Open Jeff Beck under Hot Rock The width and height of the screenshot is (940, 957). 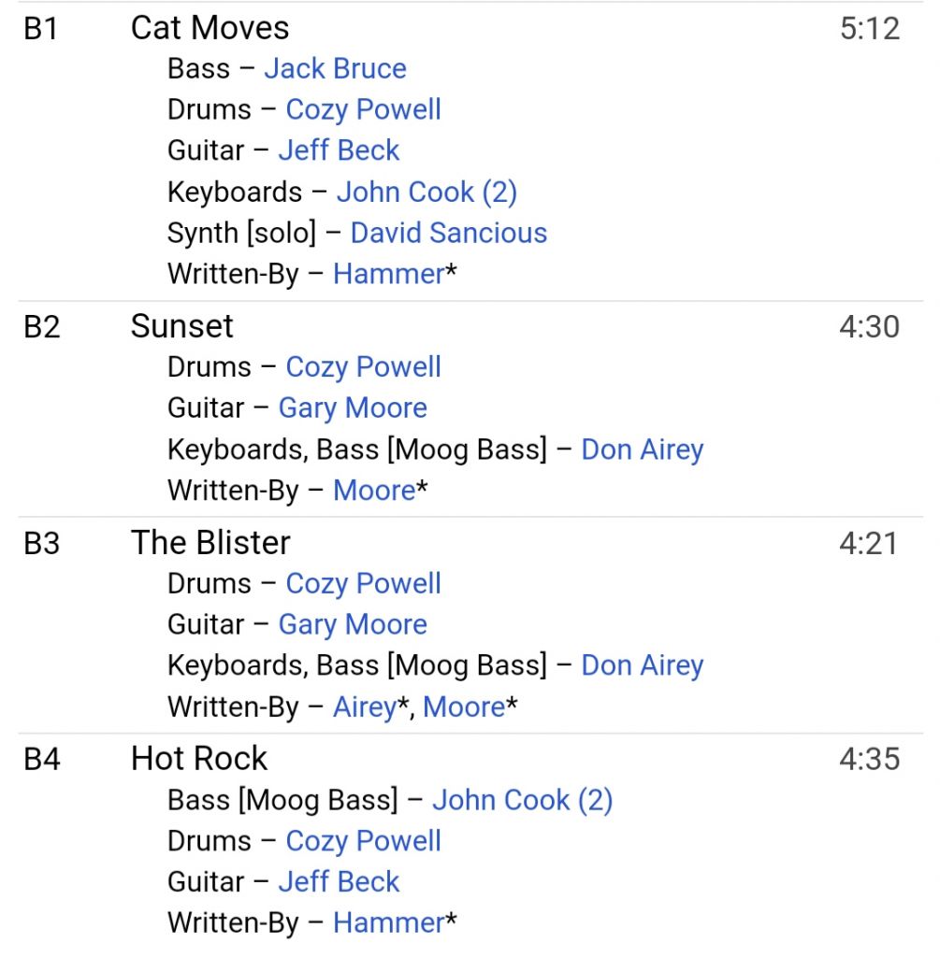pyautogui.click(x=339, y=882)
